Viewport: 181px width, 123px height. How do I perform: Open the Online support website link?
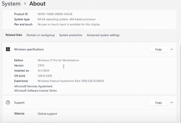pyautogui.click(x=47, y=114)
